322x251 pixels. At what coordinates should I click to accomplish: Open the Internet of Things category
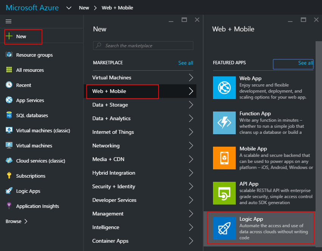tap(113, 132)
